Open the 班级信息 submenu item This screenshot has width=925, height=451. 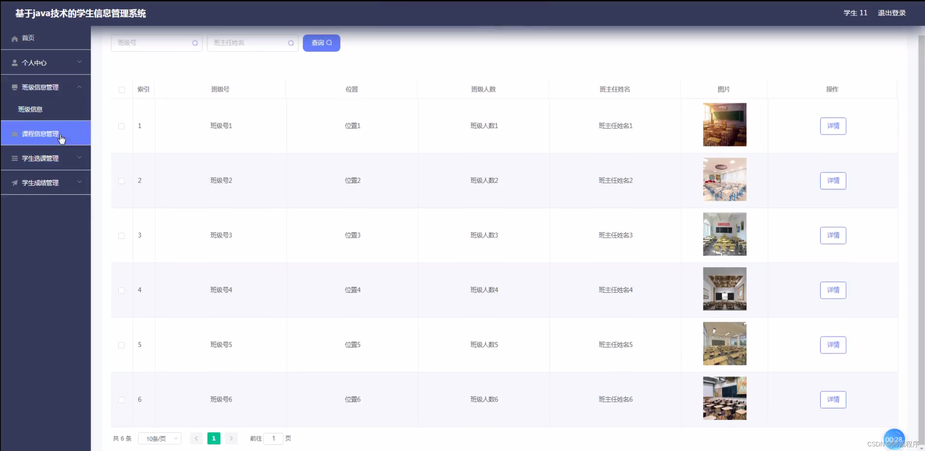pos(30,109)
